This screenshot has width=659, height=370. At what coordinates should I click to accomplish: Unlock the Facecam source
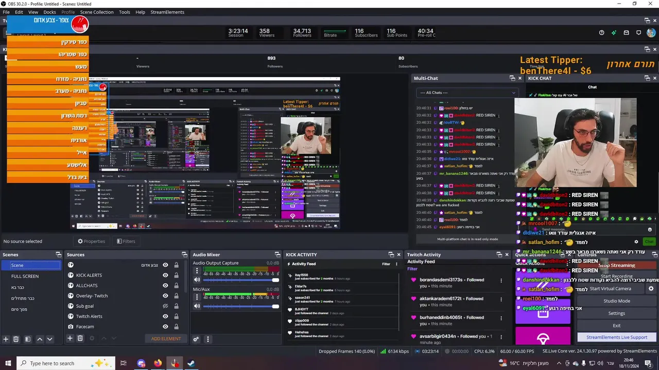click(176, 327)
